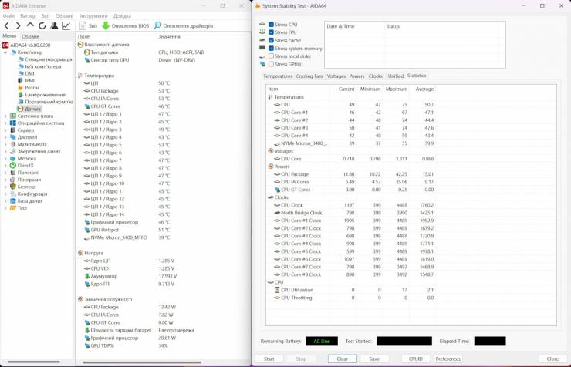Screen dimensions: 571x367
Task: Toggle the Stress cache checkbox
Action: (271, 40)
